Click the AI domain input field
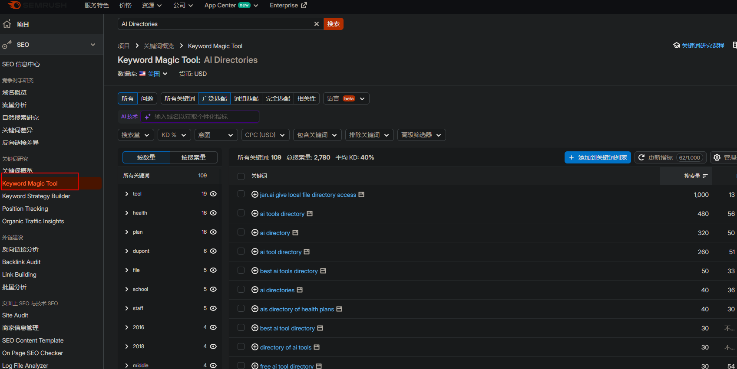The height and width of the screenshot is (369, 737). click(204, 117)
